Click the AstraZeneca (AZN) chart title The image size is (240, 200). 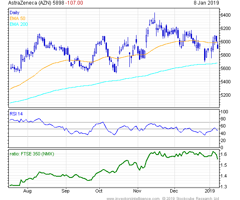point(30,3)
